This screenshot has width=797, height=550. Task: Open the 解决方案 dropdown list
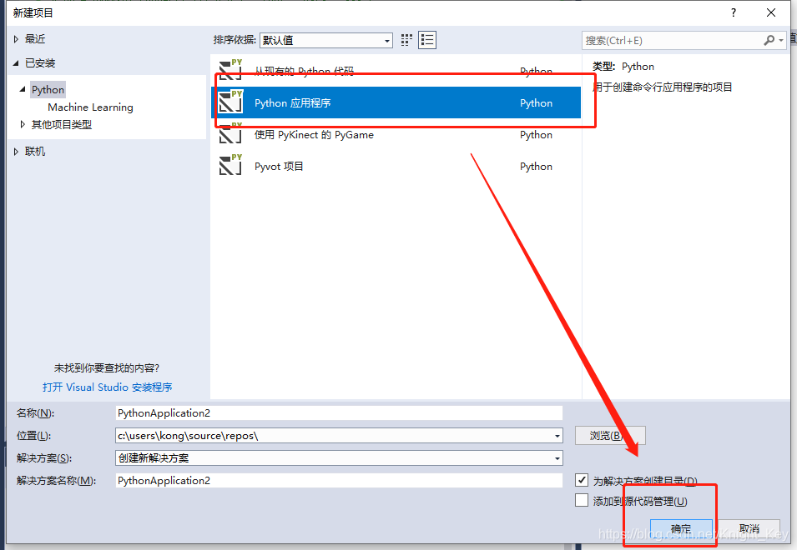(x=557, y=458)
